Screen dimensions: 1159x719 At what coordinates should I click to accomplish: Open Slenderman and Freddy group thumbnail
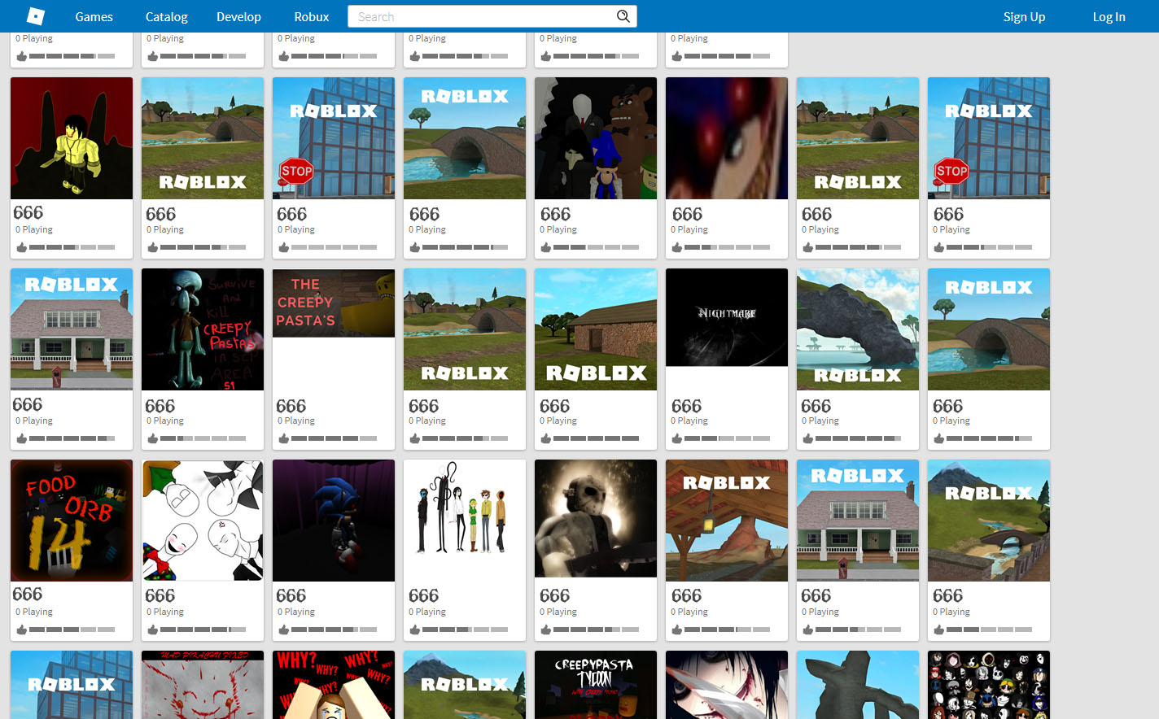[596, 138]
